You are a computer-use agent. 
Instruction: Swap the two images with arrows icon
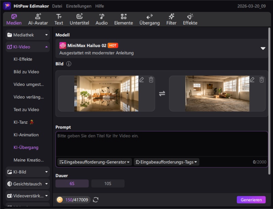[162, 93]
